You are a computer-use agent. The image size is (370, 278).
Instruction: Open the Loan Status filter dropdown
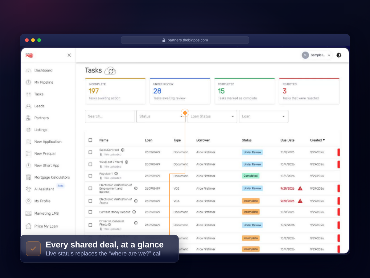(212, 116)
